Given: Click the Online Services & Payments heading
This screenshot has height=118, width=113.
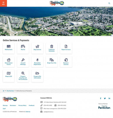Looking at the screenshot, I should (x=16, y=40).
